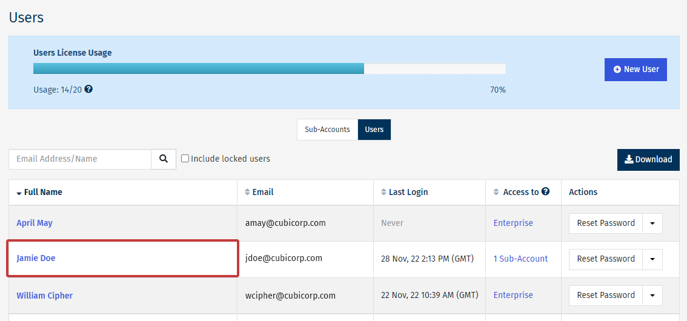Click the license usage progress bar

(x=269, y=68)
